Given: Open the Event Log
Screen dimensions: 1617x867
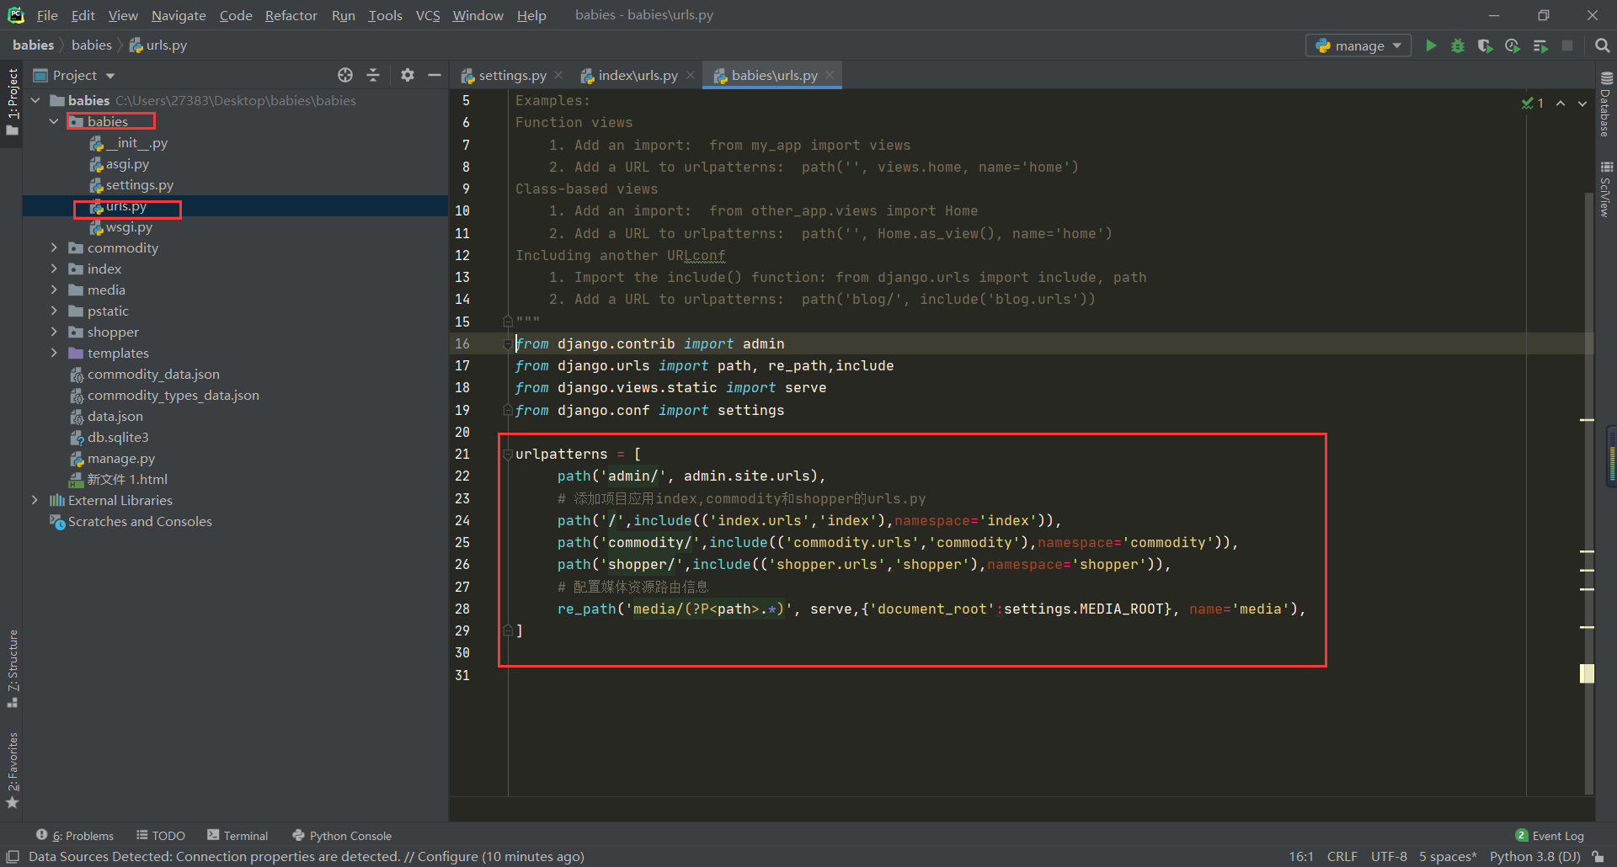Looking at the screenshot, I should [1550, 836].
